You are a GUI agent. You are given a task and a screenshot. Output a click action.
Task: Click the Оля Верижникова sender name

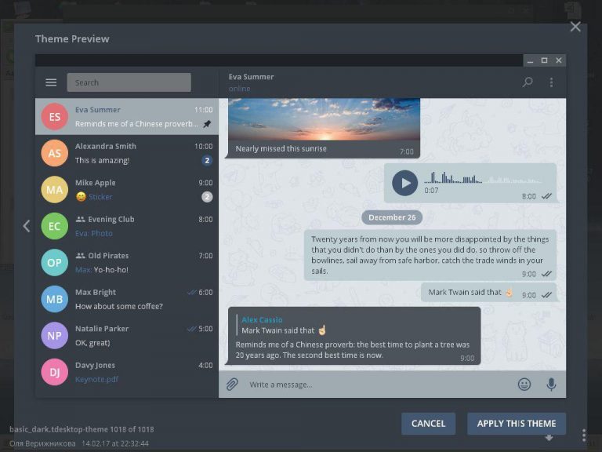click(x=42, y=443)
